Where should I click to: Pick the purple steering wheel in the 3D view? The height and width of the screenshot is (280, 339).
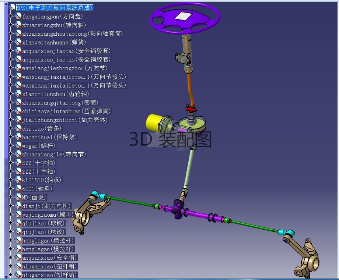(185, 18)
